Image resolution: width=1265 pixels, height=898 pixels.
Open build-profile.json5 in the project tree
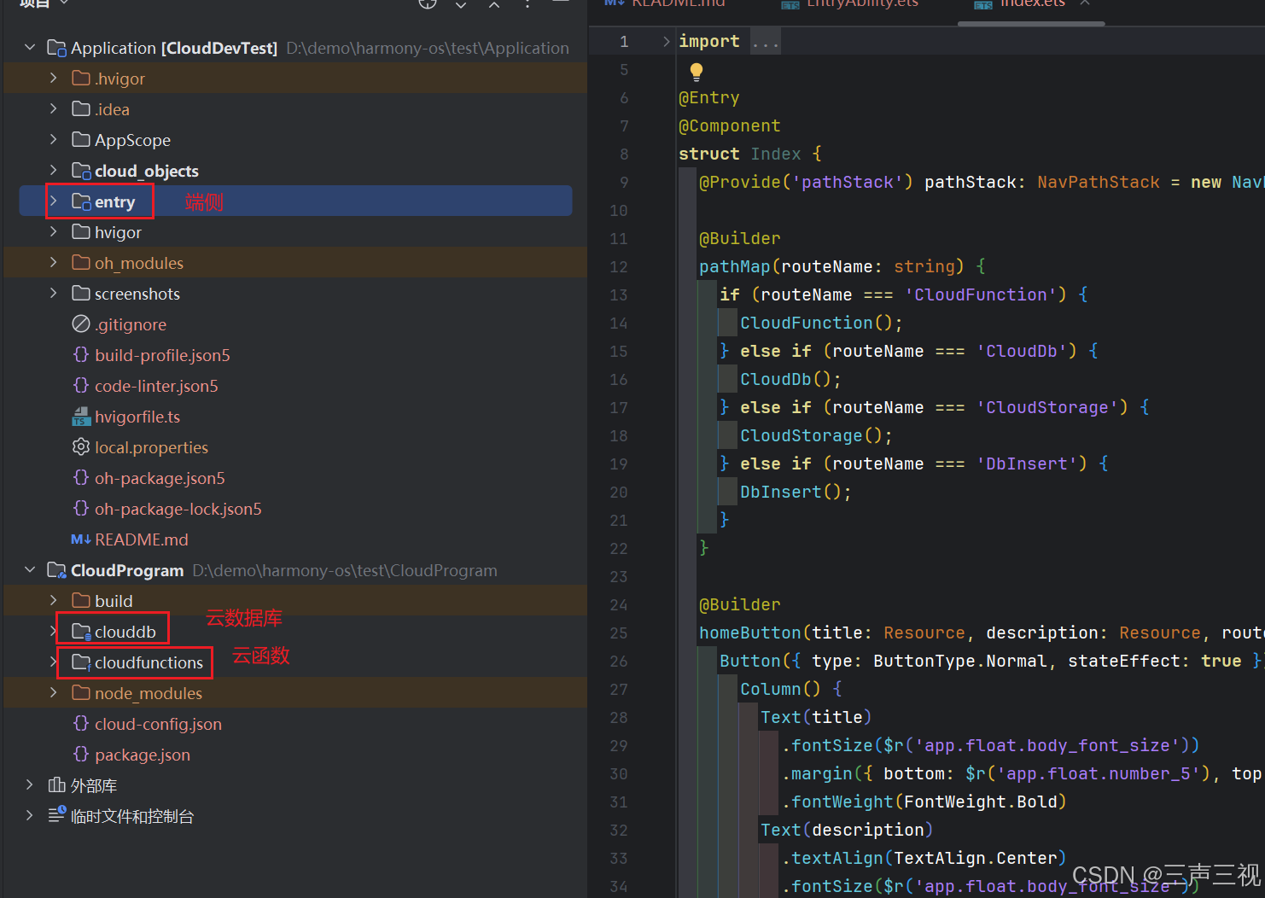pos(162,355)
